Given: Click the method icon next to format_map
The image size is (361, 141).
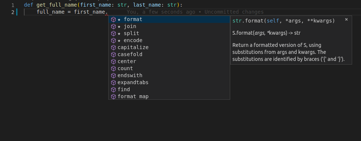Looking at the screenshot, I should pyautogui.click(x=113, y=97).
